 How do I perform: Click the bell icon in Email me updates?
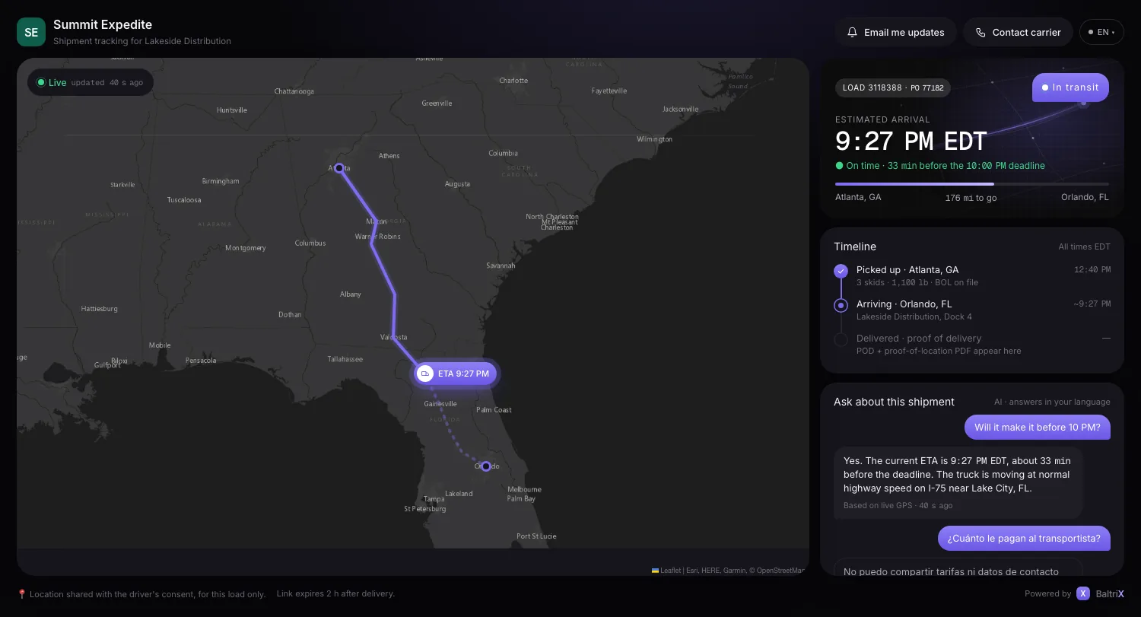tap(853, 33)
